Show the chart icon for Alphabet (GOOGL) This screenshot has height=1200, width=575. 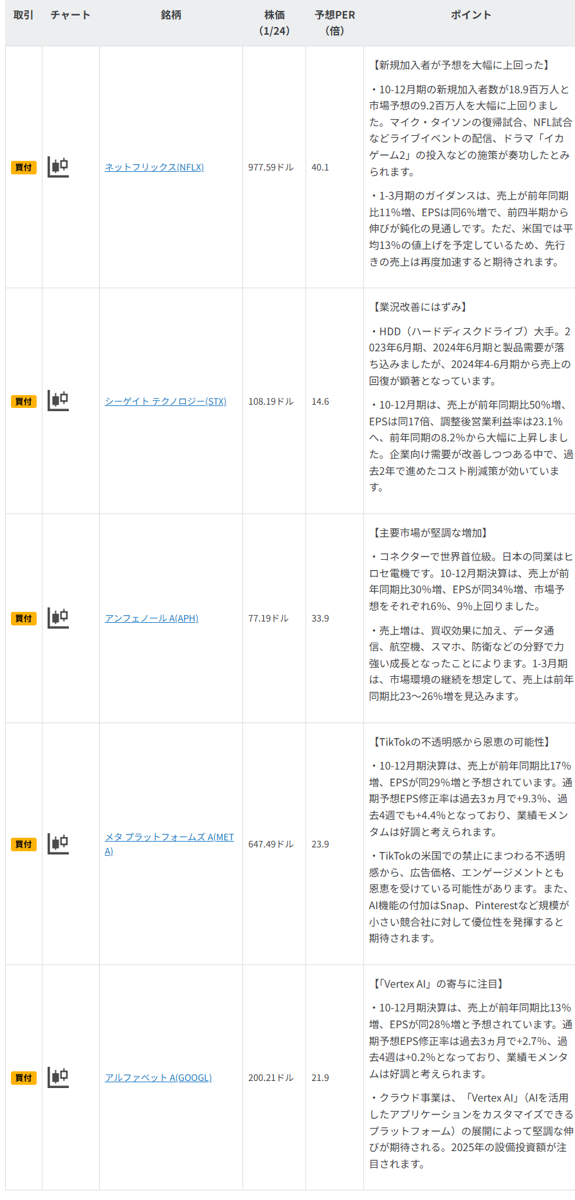point(59,1077)
